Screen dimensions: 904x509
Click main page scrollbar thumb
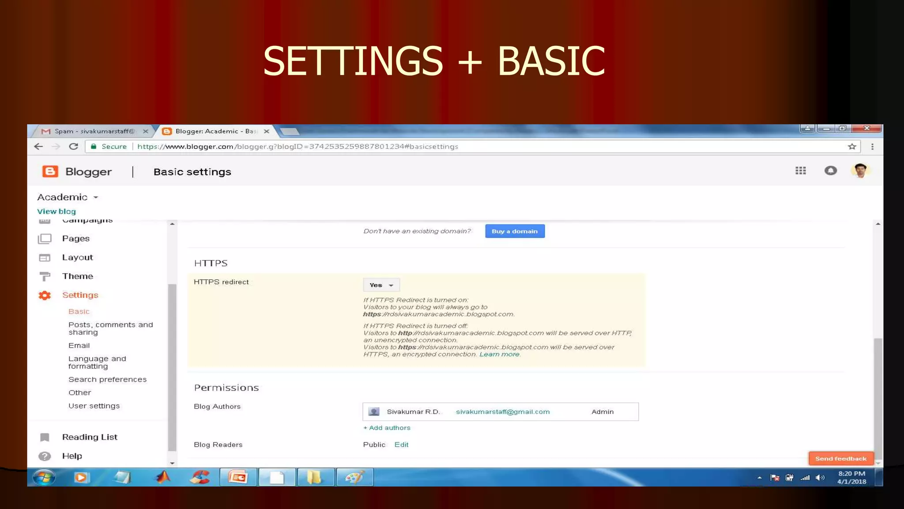(878, 399)
